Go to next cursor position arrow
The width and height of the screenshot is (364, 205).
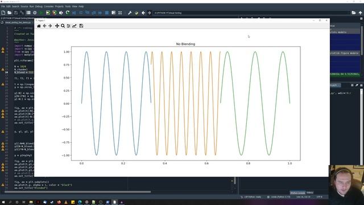(150, 13)
